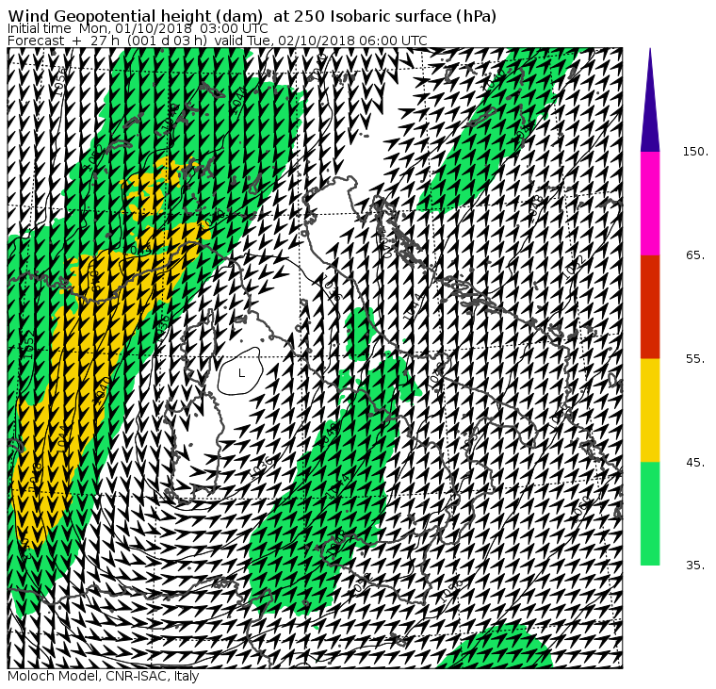Click the red 55-65 color band in legend
This screenshot has width=716, height=689.
(650, 306)
